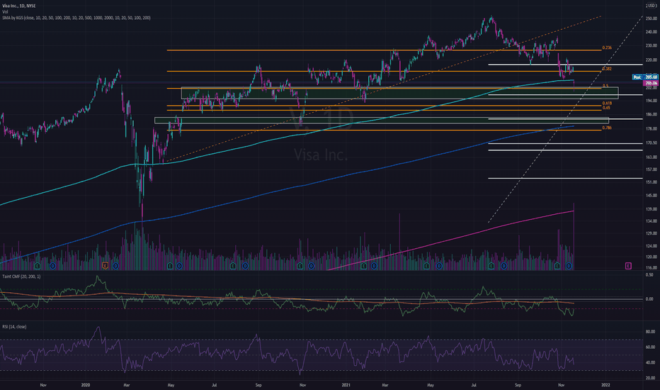
Task: Open the January 2021 earnings marker
Action: (x=364, y=266)
